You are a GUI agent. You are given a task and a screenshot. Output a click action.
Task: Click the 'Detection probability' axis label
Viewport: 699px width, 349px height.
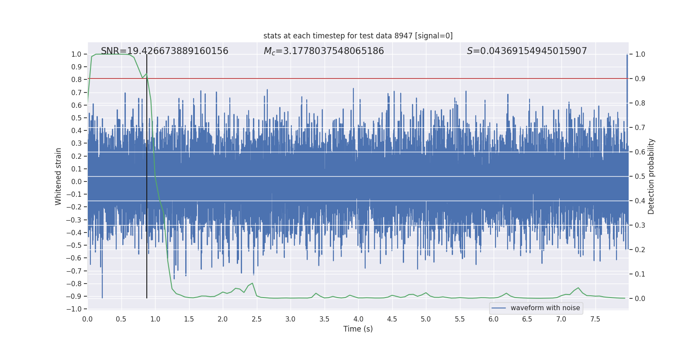click(x=651, y=176)
